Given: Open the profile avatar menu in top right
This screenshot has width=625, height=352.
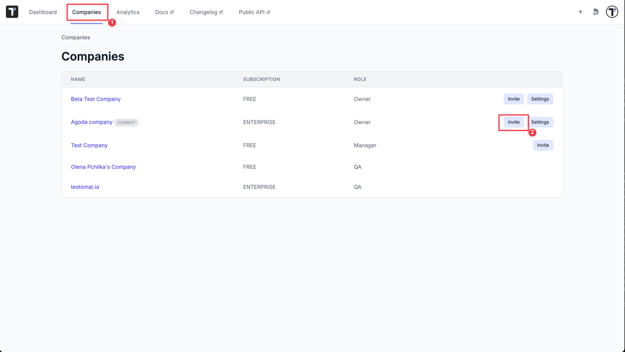Looking at the screenshot, I should (612, 11).
